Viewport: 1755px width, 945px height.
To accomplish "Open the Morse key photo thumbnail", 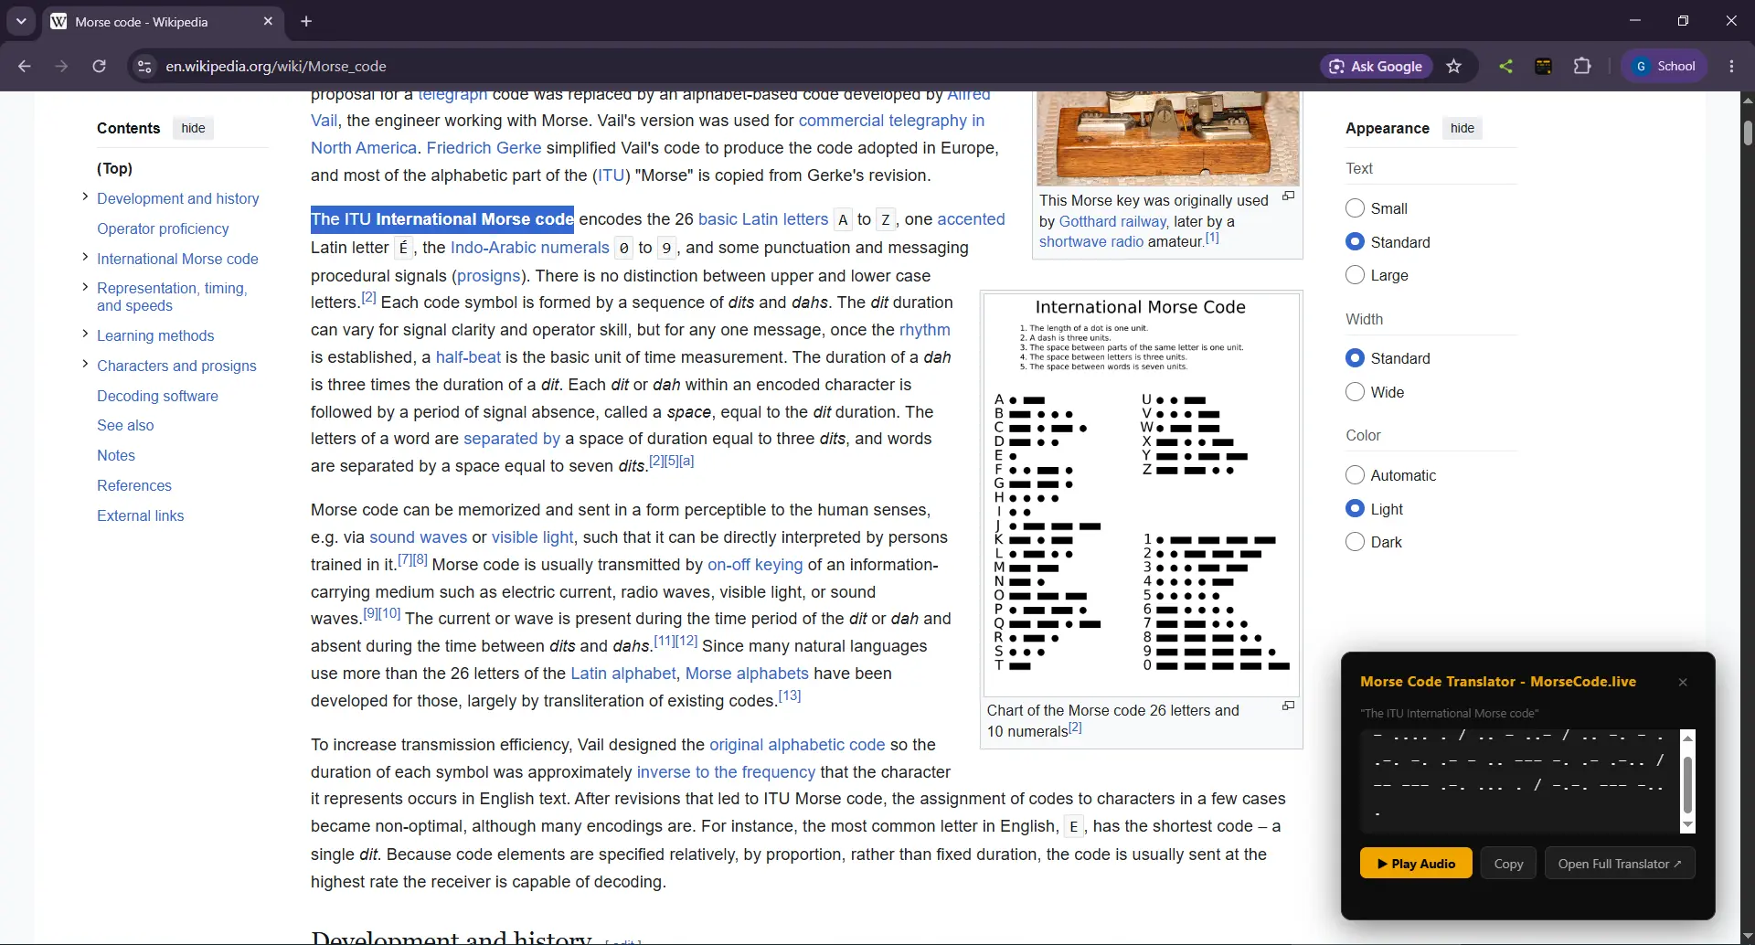I will point(1168,138).
